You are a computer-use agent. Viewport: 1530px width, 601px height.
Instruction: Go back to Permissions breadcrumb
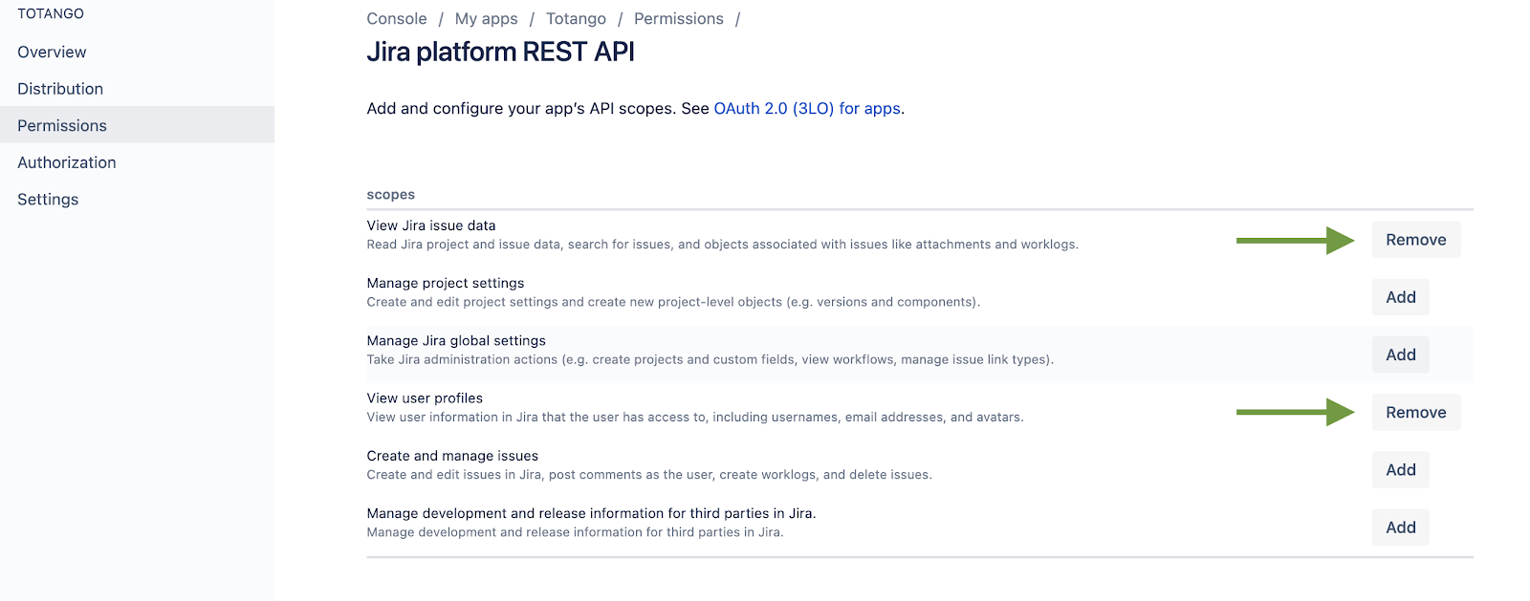(679, 19)
